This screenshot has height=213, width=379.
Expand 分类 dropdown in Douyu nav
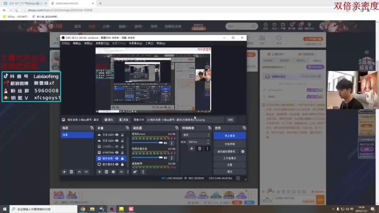pos(107,27)
